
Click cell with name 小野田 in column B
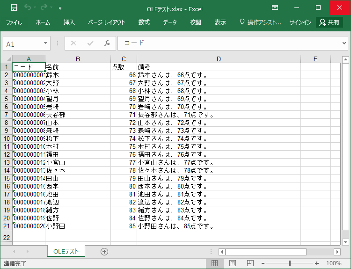click(x=78, y=226)
